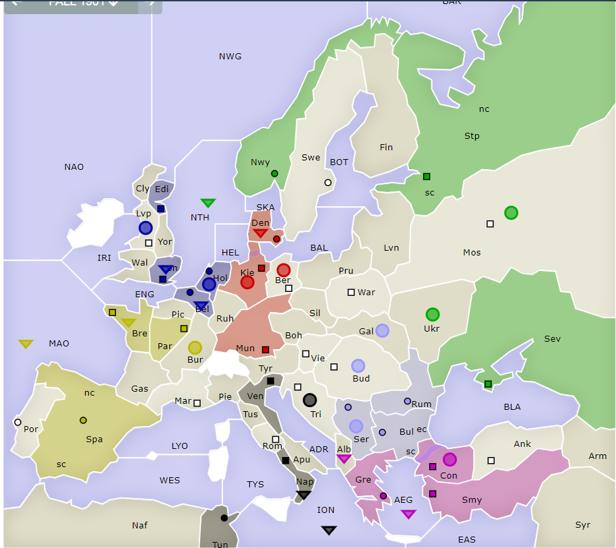Click the Ank empty supply center square

(x=491, y=460)
